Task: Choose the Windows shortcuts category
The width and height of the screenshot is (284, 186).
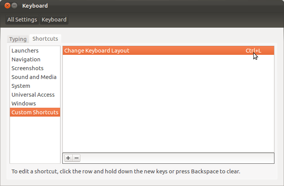Action: pyautogui.click(x=24, y=104)
